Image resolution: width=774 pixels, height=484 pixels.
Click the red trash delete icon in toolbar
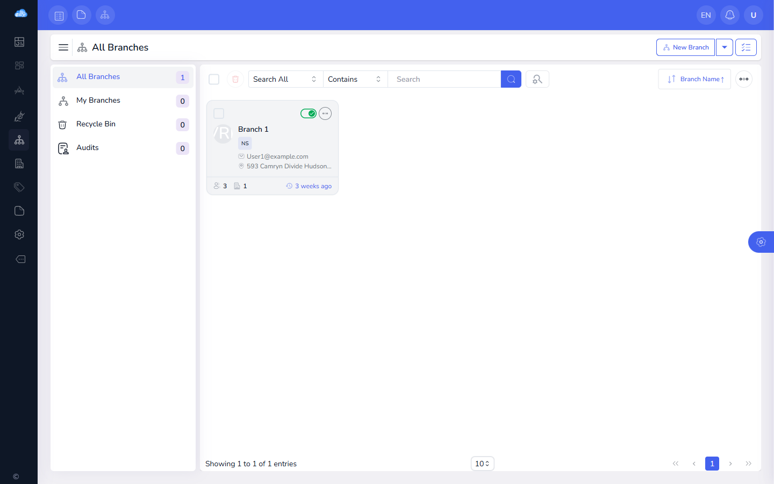tap(235, 79)
